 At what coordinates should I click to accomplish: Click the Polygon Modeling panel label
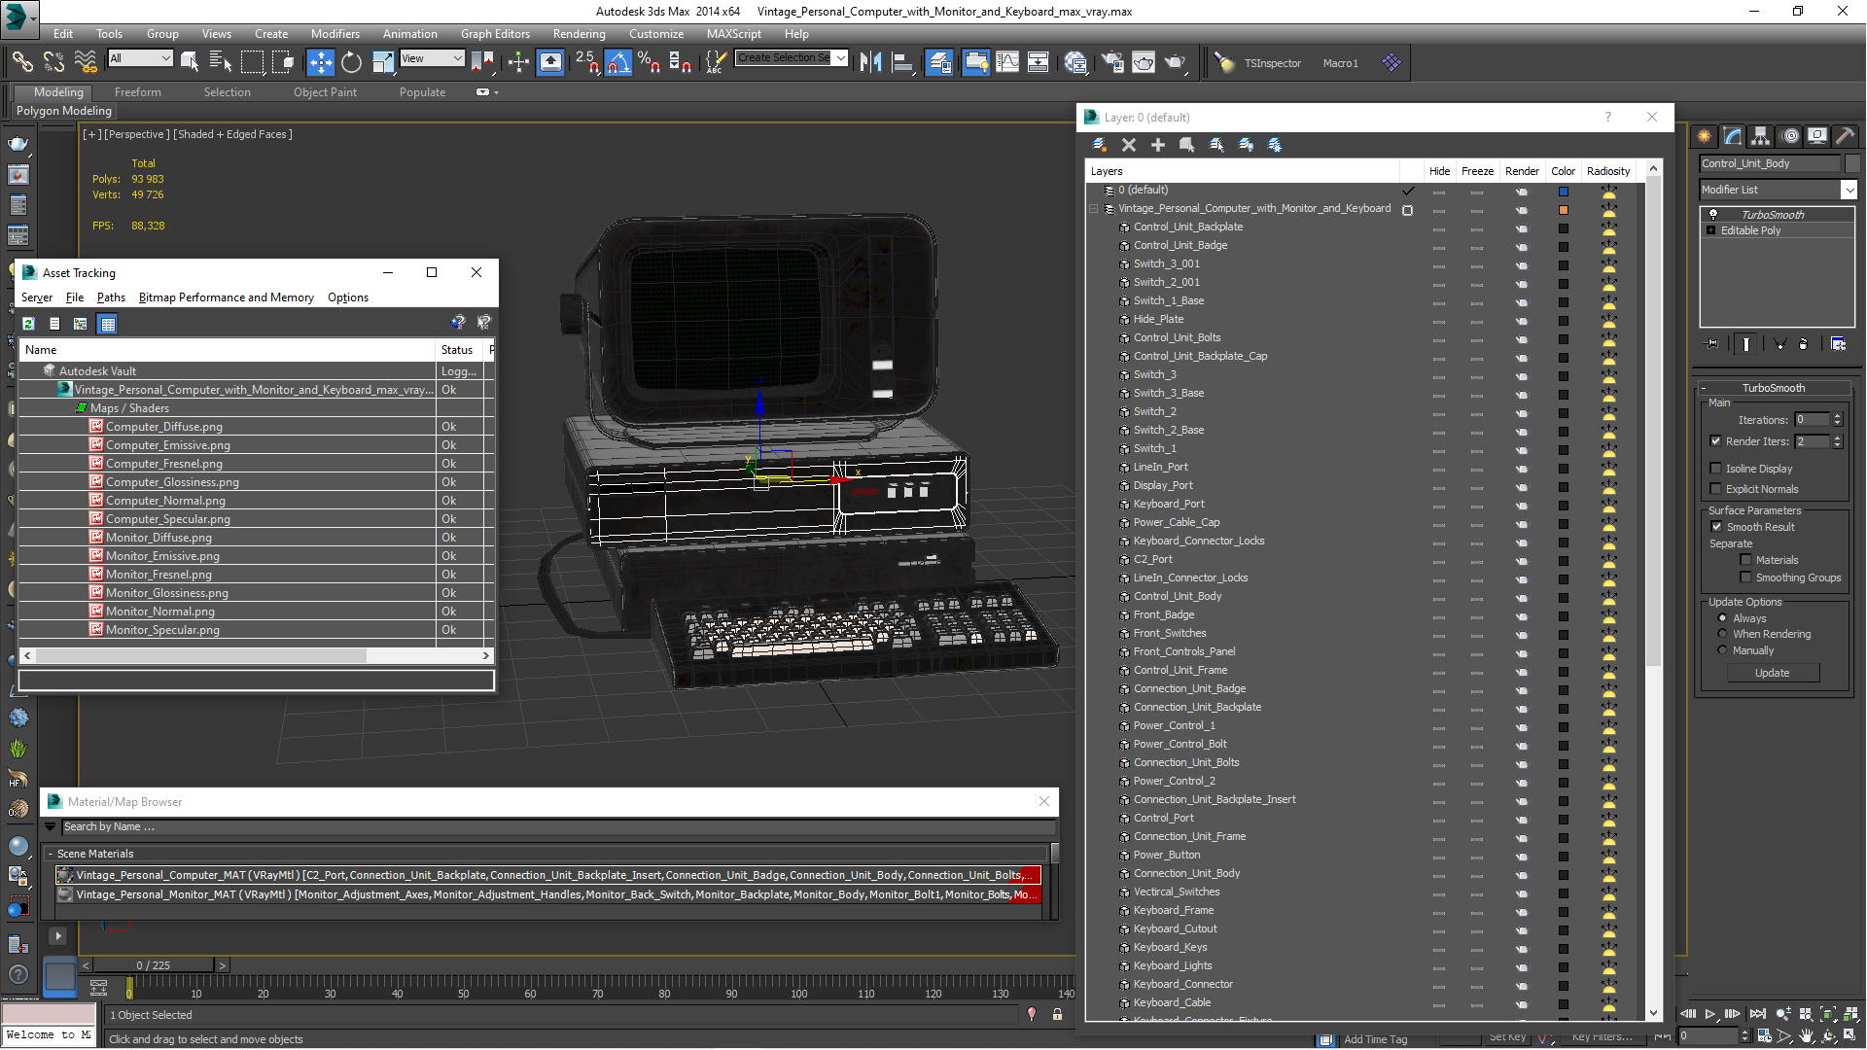click(64, 111)
